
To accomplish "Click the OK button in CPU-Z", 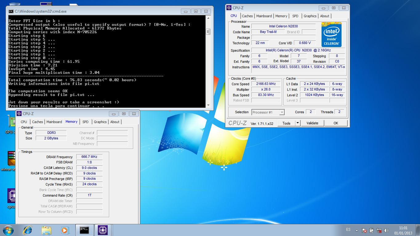I will tap(336, 123).
